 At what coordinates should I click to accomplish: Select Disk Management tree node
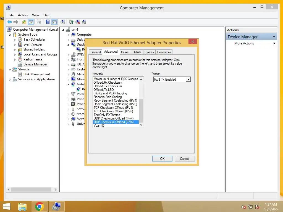tap(37, 74)
